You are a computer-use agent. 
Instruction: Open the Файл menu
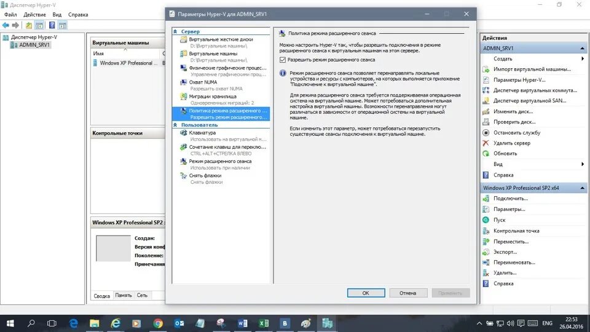coord(10,15)
